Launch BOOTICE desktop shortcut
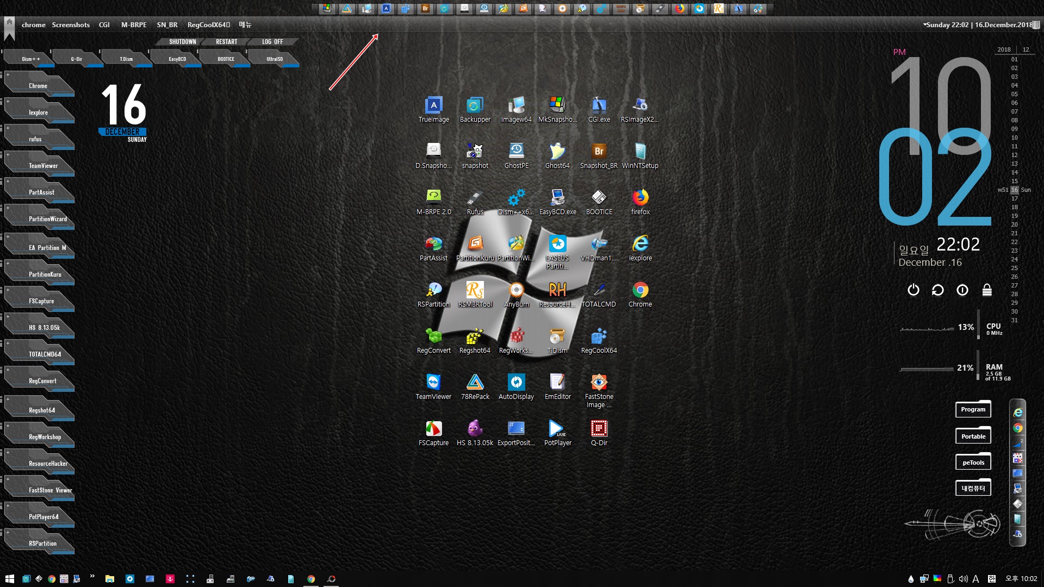The height and width of the screenshot is (587, 1044). (599, 202)
